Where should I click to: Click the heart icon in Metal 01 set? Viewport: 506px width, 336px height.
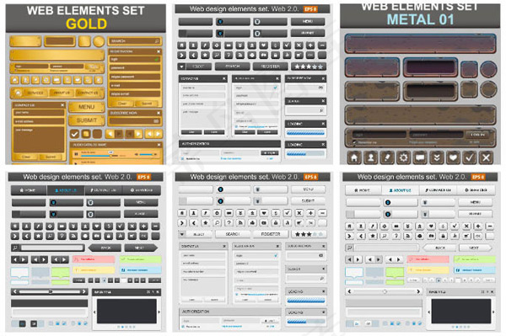pos(453,157)
